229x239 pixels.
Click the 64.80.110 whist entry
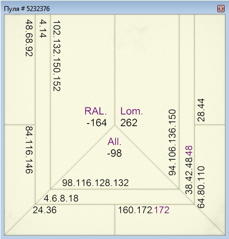click(x=201, y=187)
